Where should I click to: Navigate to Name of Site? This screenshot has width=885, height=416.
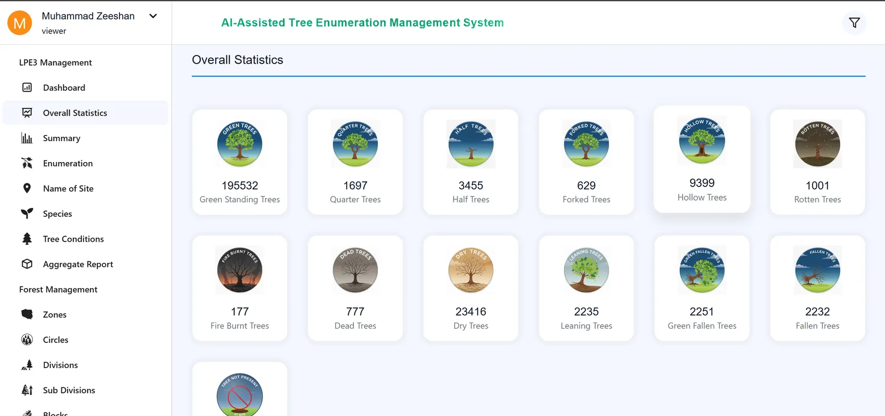coord(86,188)
